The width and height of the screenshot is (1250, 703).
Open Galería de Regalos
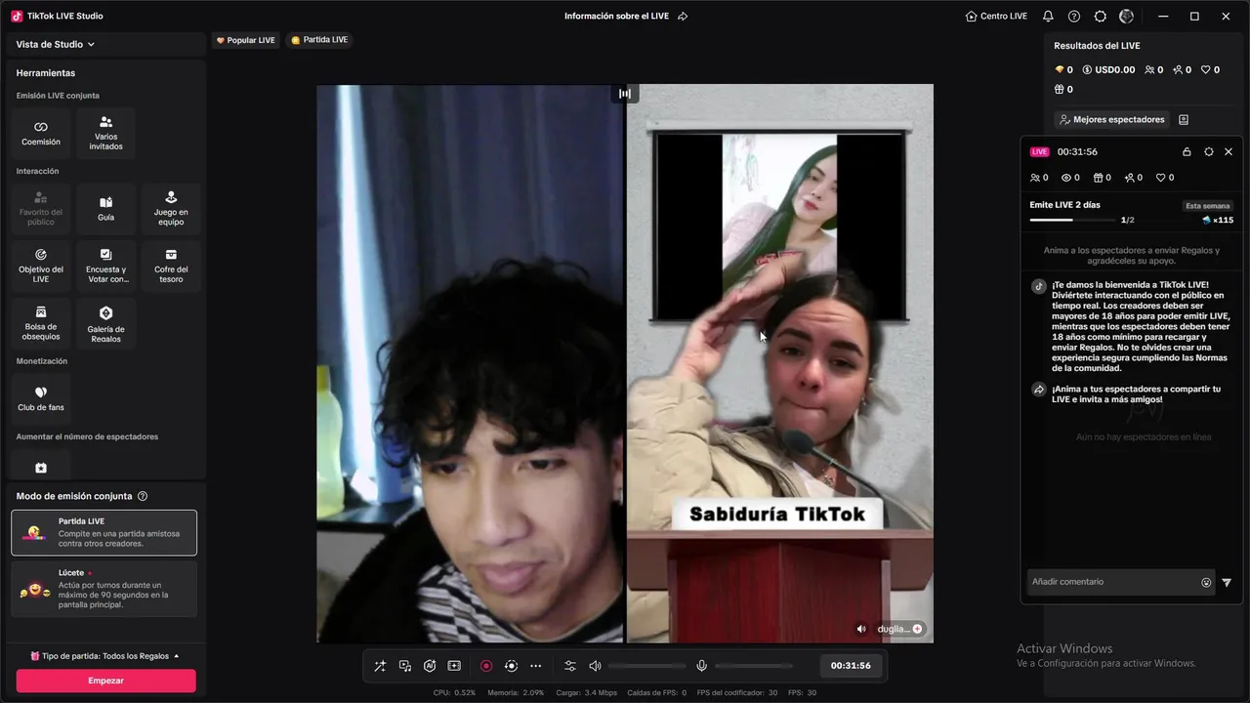pyautogui.click(x=105, y=324)
